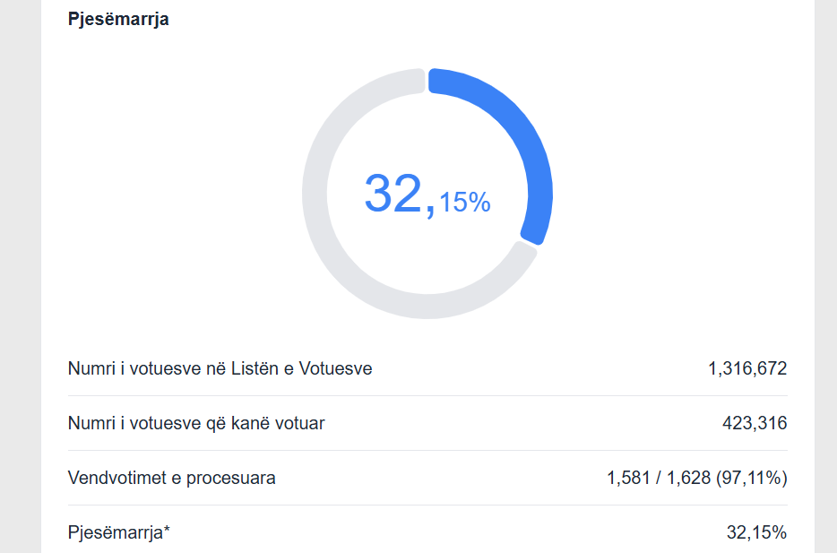Click the divider line below the voter list row

click(427, 395)
